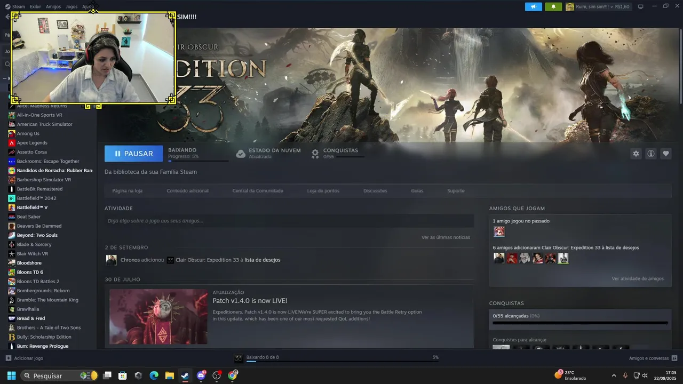The image size is (683, 384).
Task: Open the weather widget 23°C Ensolarado
Action: pos(570,375)
